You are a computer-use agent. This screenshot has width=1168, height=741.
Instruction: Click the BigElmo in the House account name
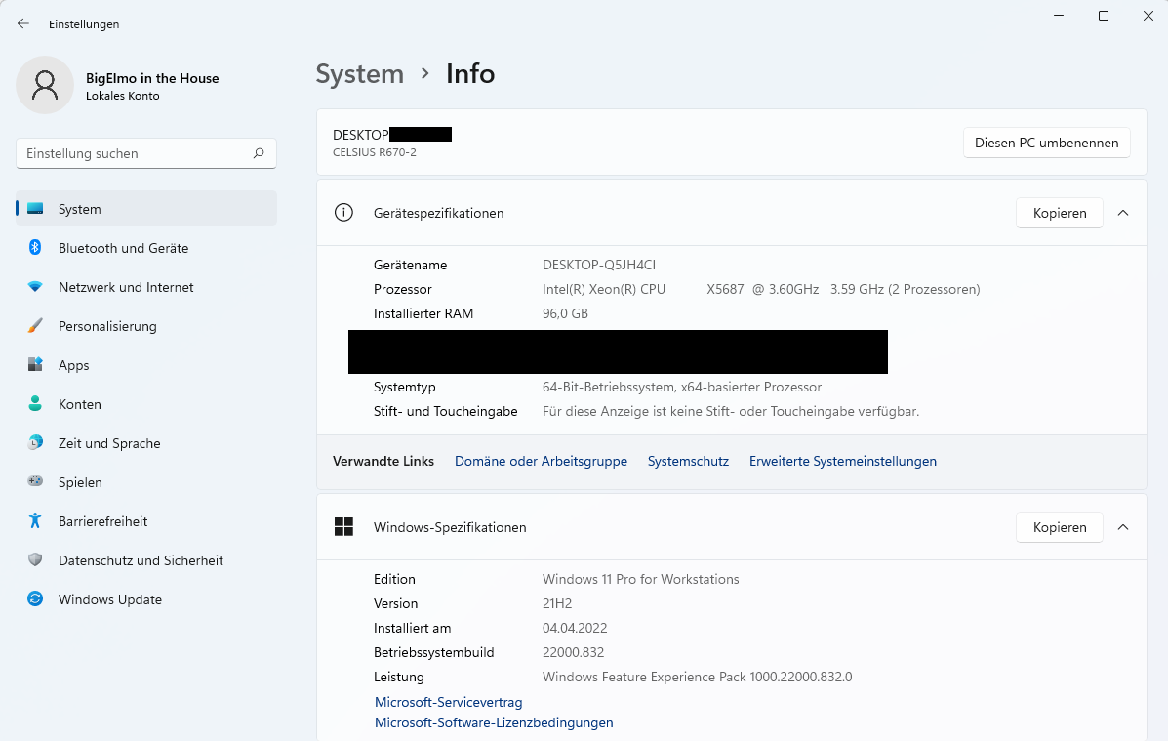tap(152, 78)
